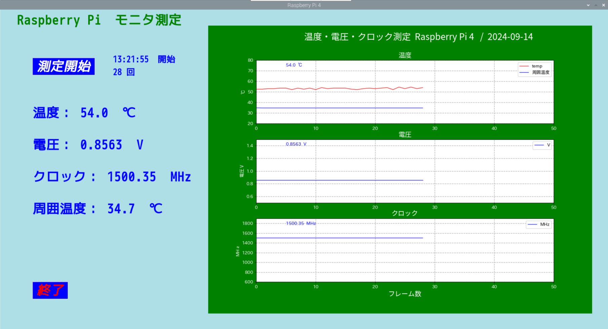Click the 'Raspberry Pi モニタ測定' heading

[99, 20]
